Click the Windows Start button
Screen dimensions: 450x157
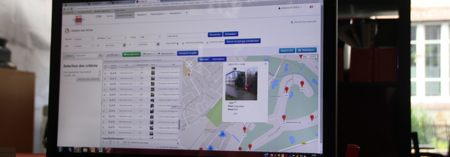point(60,149)
